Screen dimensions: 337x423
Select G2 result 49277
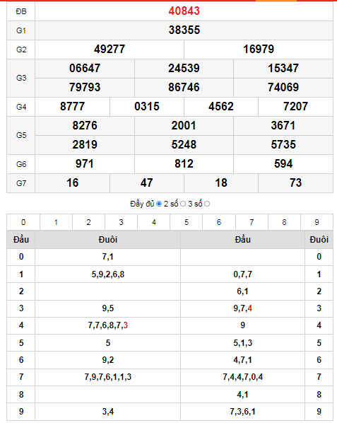[x=110, y=49]
